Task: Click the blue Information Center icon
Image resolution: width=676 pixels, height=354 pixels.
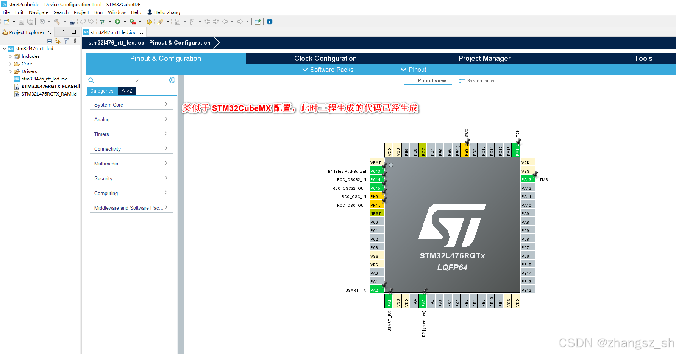Action: point(270,22)
